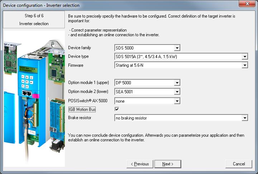Open the Device family dropdown

click(177, 48)
